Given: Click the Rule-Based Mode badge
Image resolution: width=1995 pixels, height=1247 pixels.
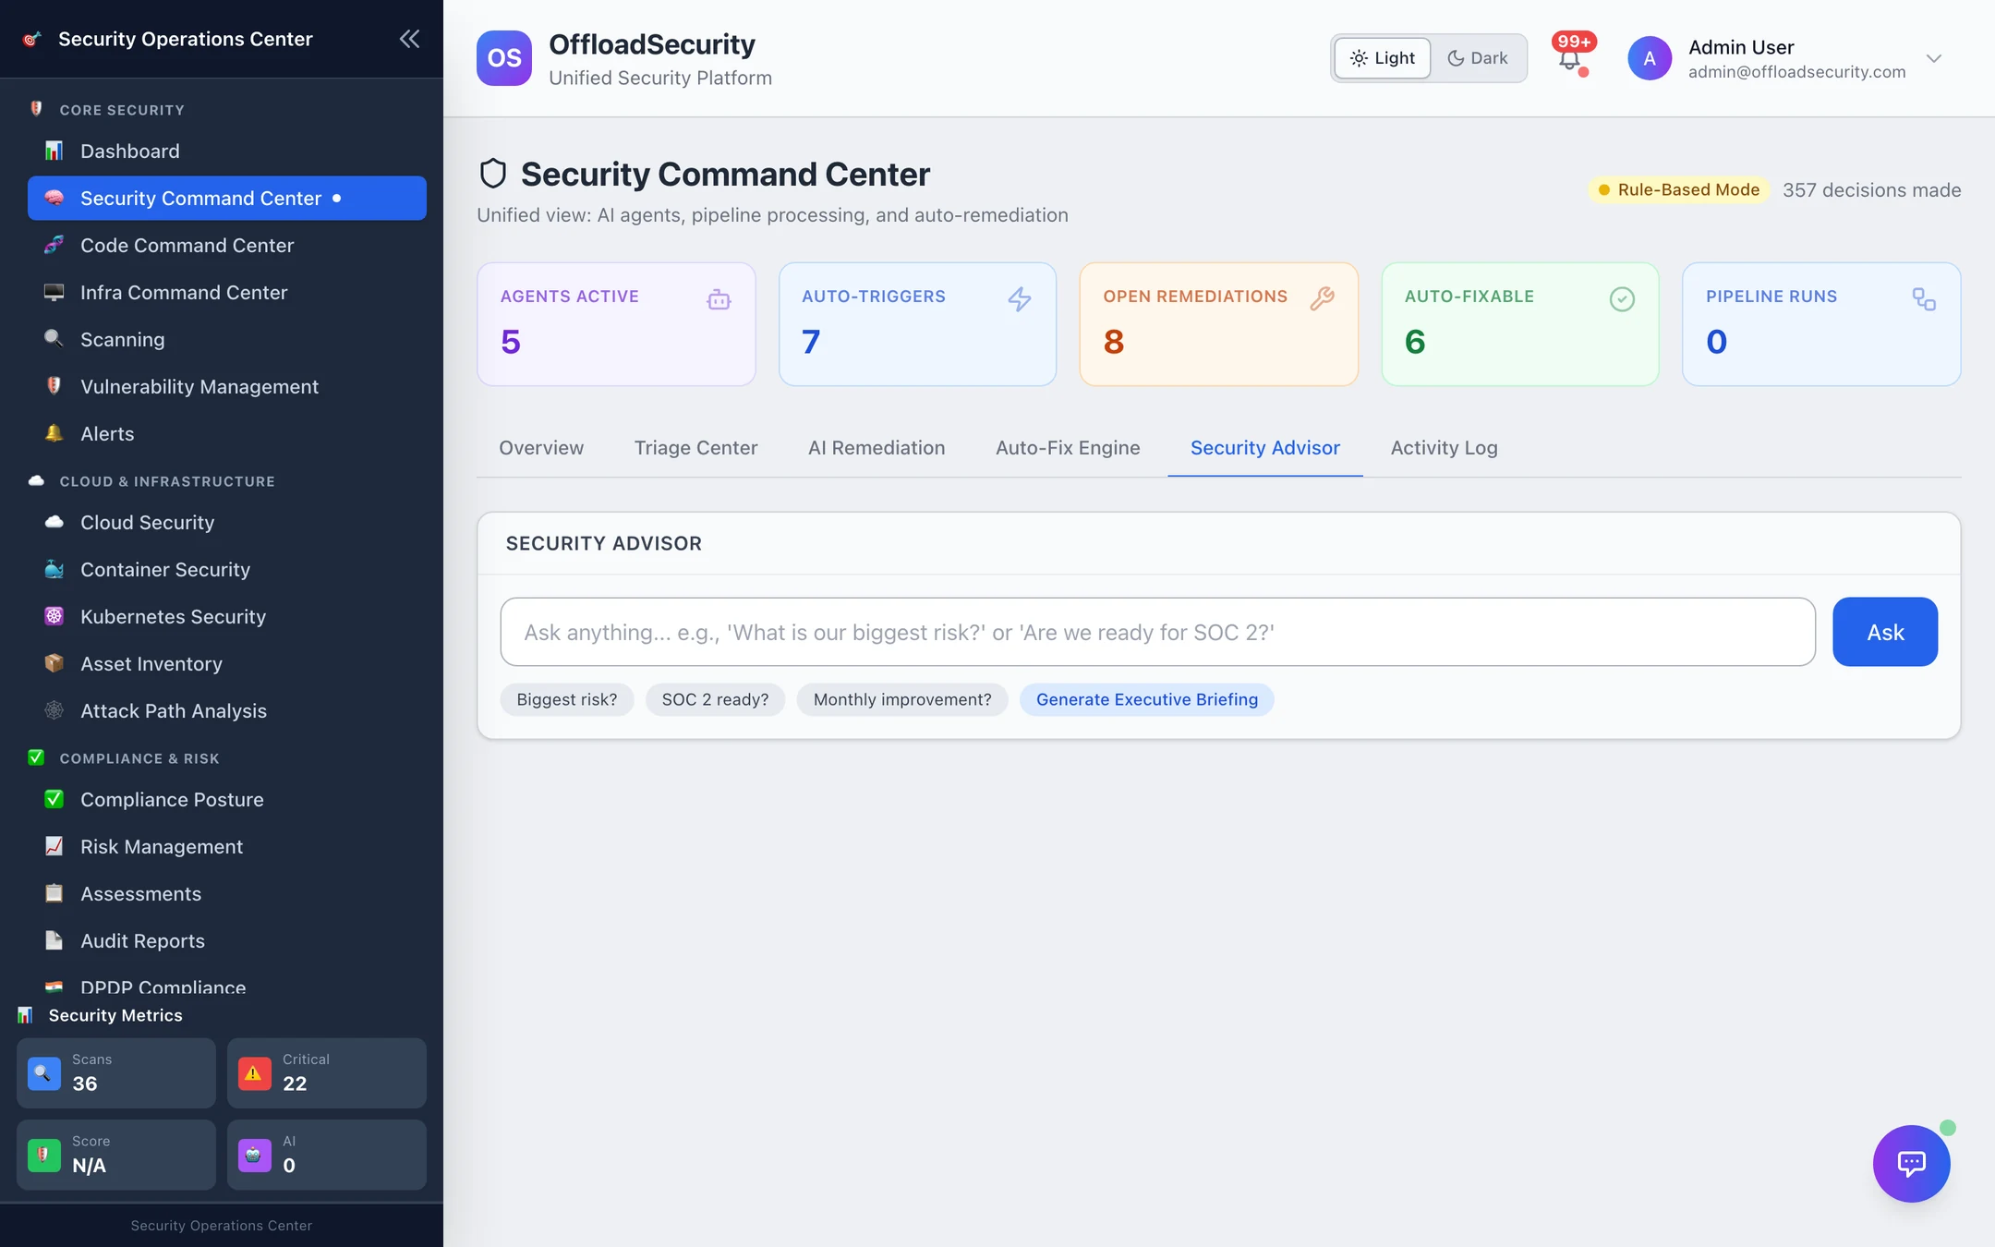Looking at the screenshot, I should (x=1679, y=189).
